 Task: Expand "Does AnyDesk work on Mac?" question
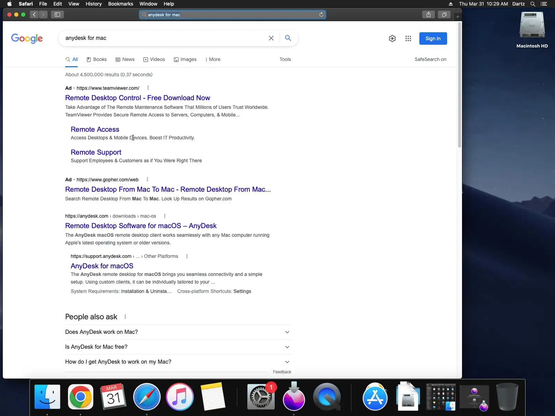(178, 332)
